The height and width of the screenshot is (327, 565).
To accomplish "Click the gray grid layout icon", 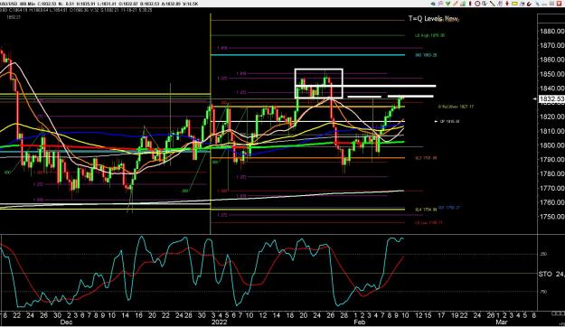I will (x=551, y=4).
